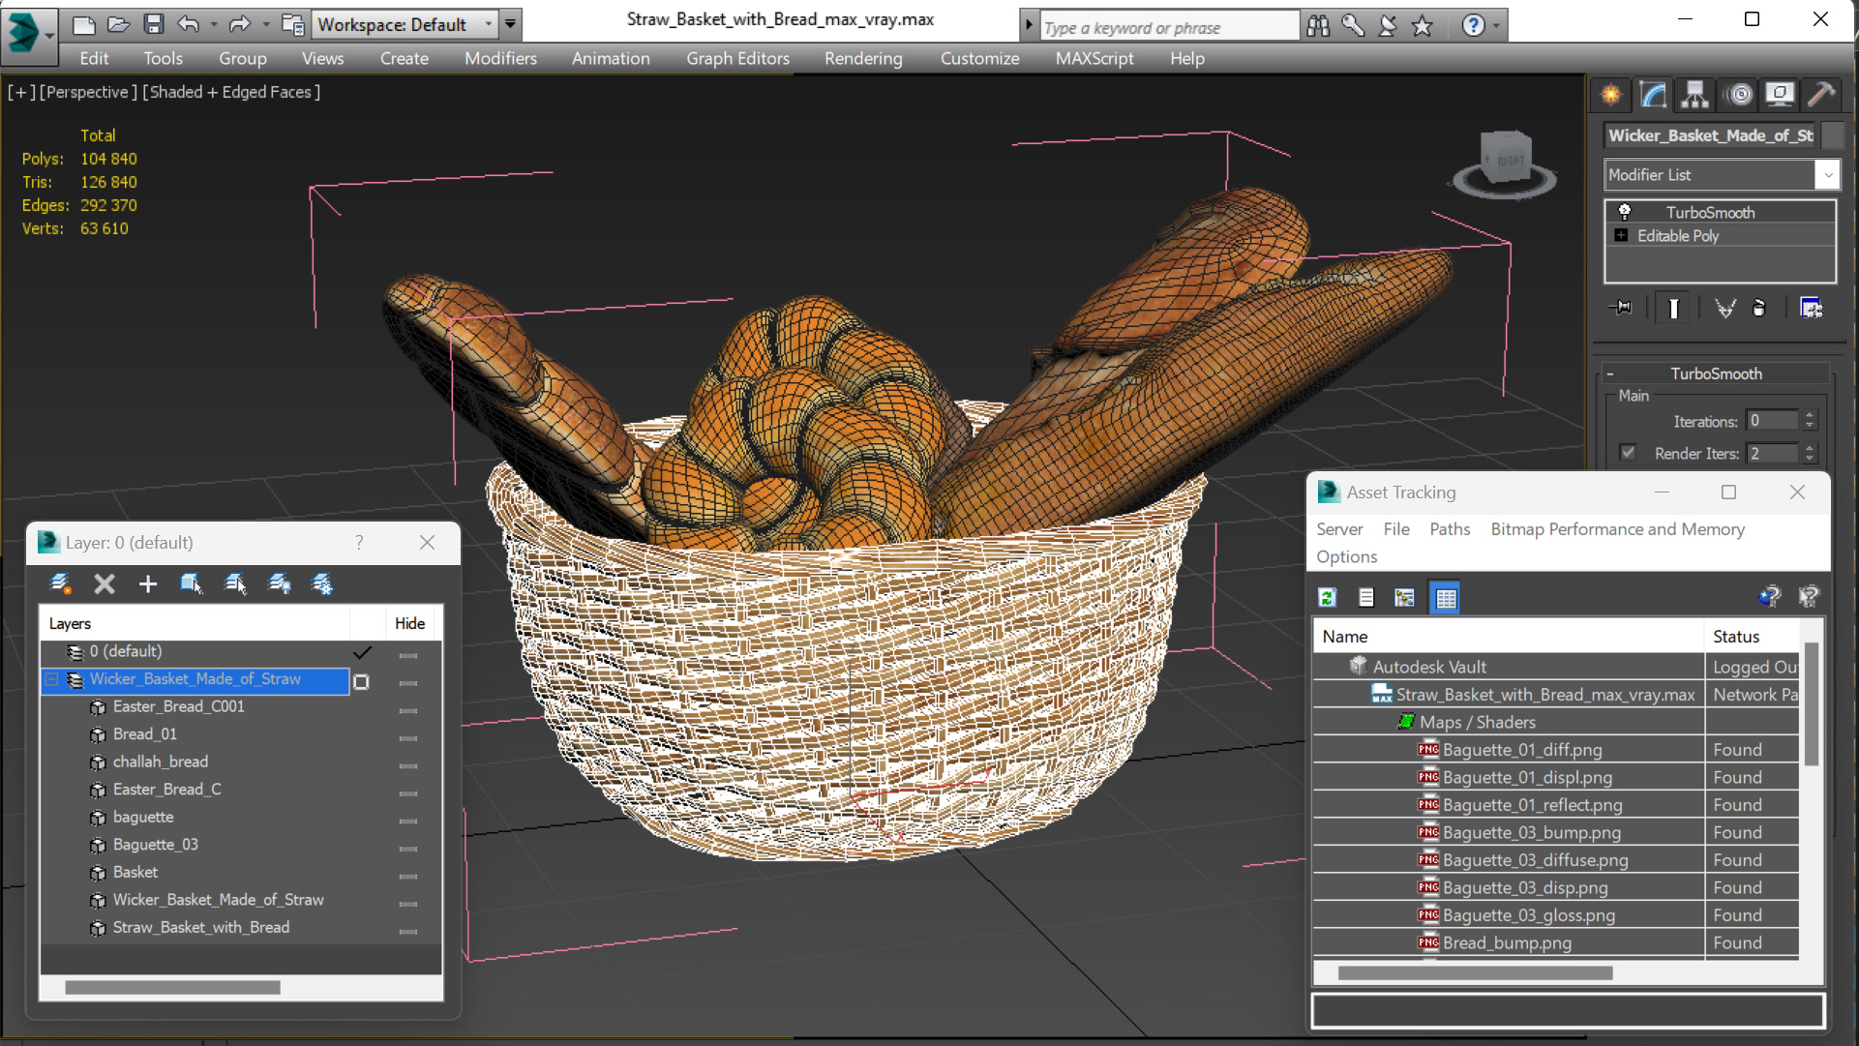Switch to the Modify panel icon
Viewport: 1859px width, 1046px height.
point(1653,94)
